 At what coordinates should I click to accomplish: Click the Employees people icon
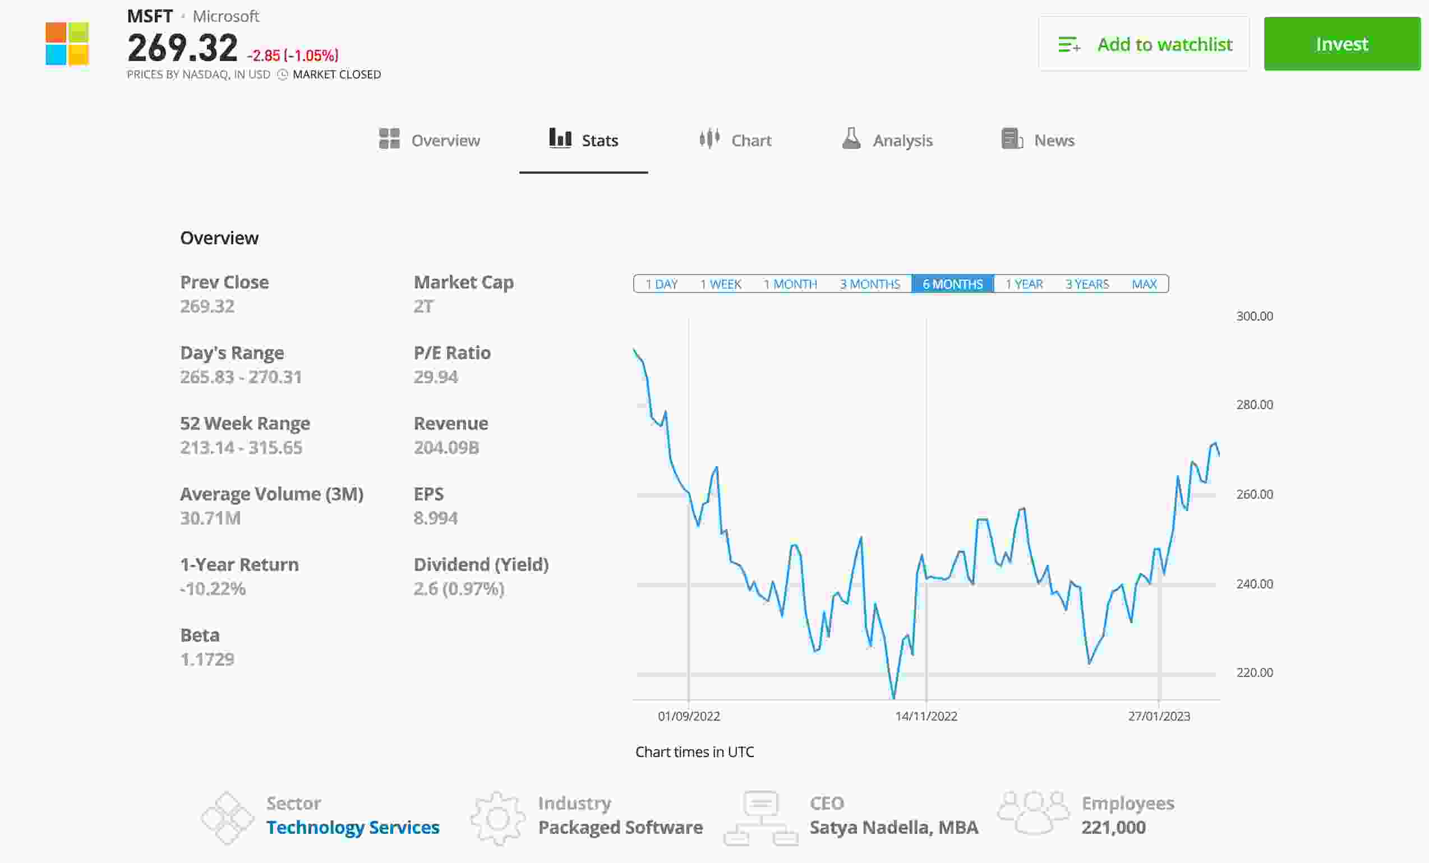click(x=1033, y=813)
